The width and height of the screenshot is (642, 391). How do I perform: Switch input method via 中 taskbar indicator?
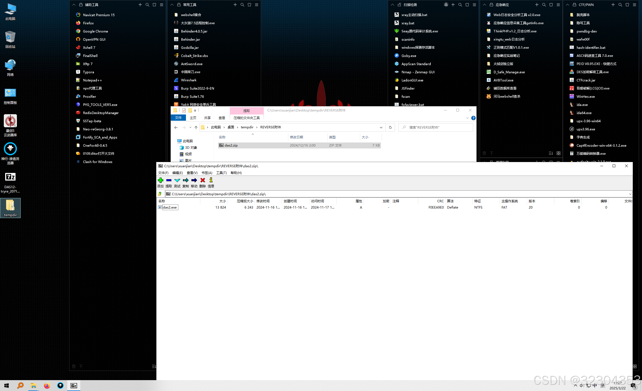[x=595, y=385]
